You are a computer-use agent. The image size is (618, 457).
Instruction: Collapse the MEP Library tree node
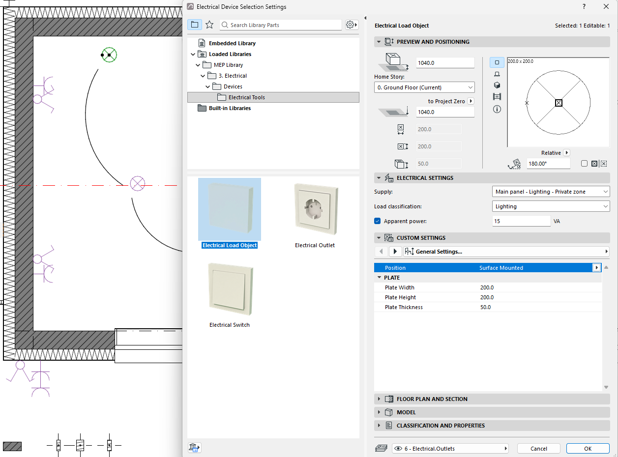tap(198, 65)
